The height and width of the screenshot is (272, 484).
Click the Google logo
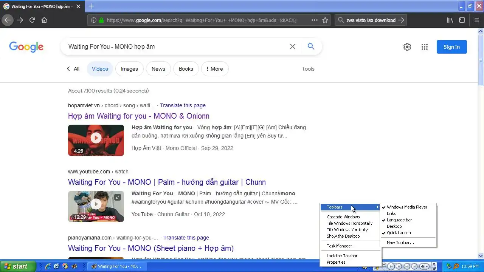coord(26,47)
